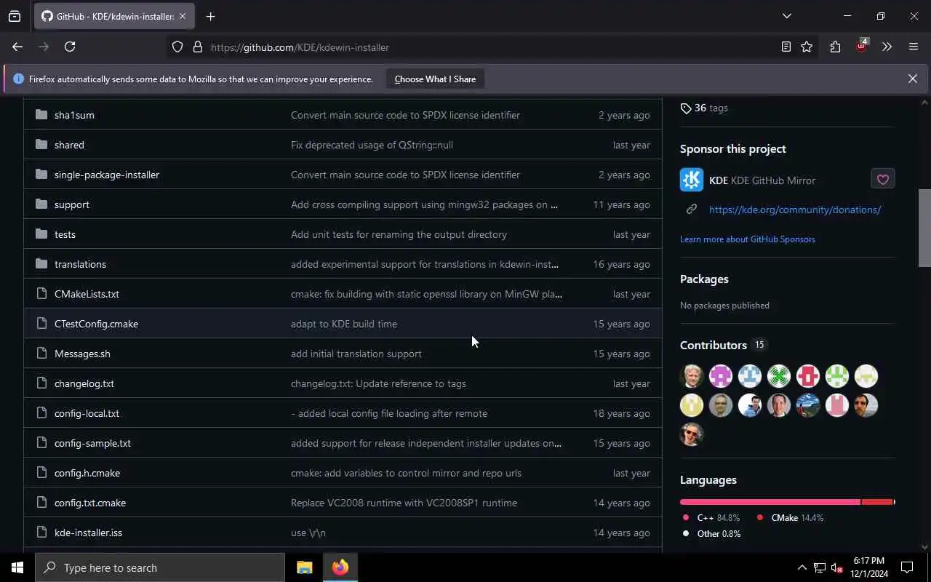The width and height of the screenshot is (931, 582).
Task: Click the site padlock security icon
Action: [197, 47]
